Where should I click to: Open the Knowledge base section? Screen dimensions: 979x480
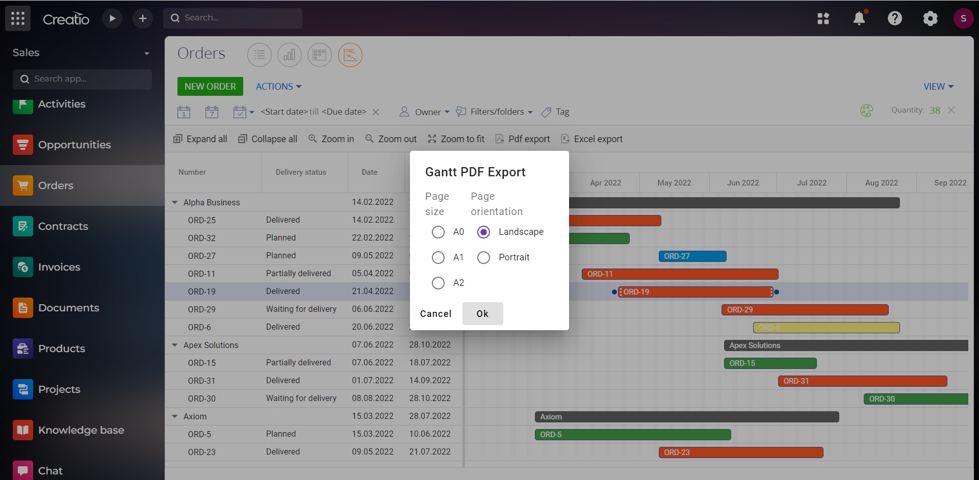(81, 430)
